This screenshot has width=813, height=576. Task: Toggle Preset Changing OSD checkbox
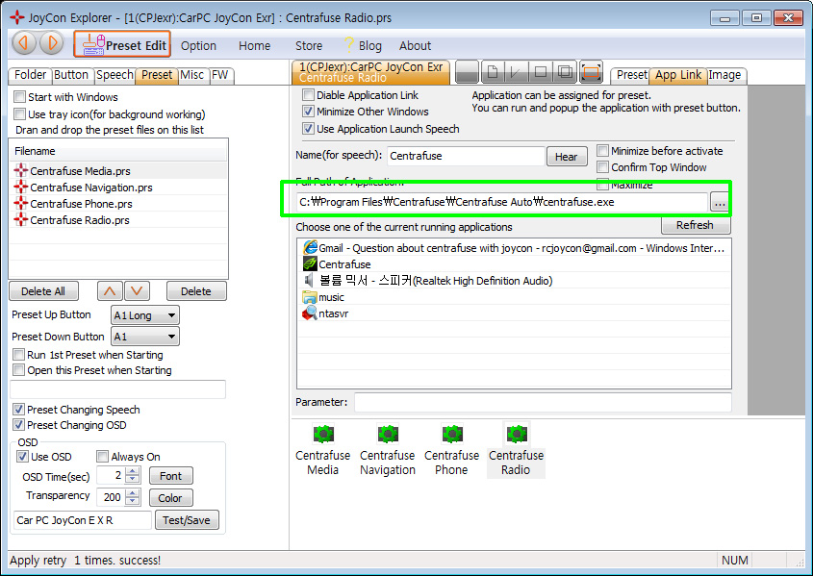pos(18,425)
